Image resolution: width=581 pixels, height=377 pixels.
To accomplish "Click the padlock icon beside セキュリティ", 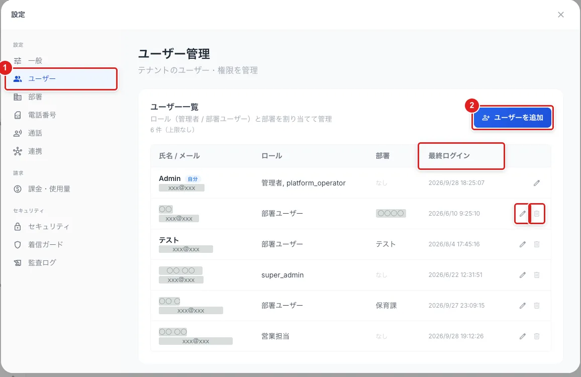I will click(18, 227).
